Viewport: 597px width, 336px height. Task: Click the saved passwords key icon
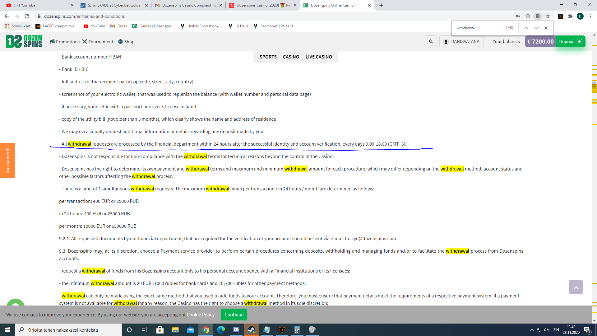click(518, 16)
